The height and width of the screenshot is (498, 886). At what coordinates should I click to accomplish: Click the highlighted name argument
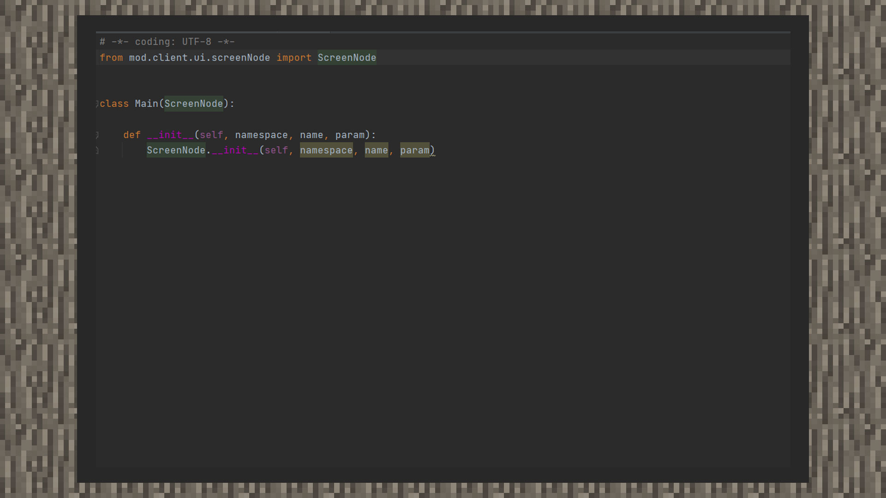point(377,150)
